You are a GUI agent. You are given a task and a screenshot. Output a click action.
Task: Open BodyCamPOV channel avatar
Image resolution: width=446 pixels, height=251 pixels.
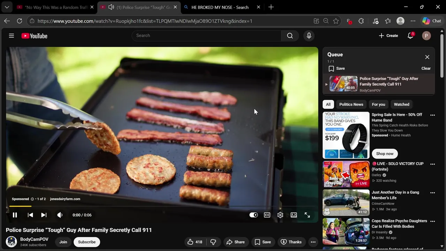(11, 242)
